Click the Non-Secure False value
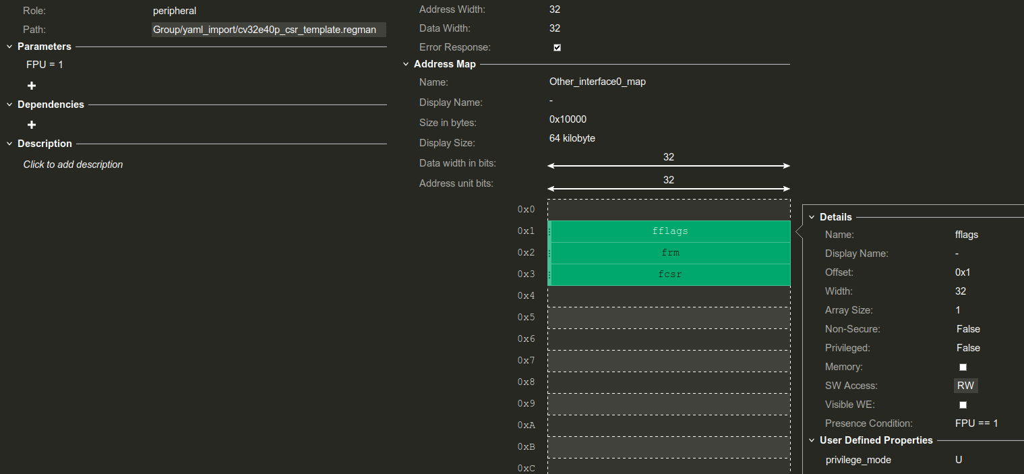Viewport: 1024px width, 474px height. [968, 329]
